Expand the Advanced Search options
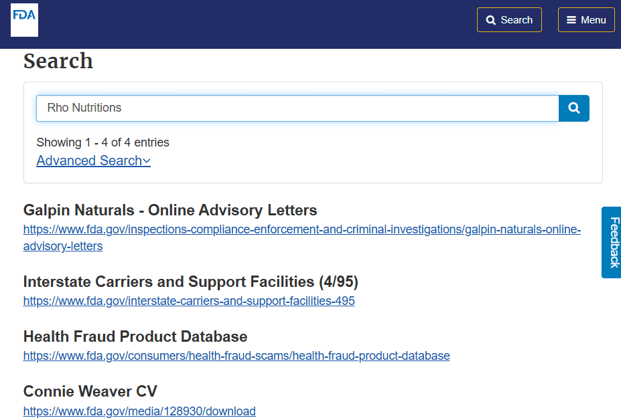Viewport: 621px width, 418px height. click(94, 161)
